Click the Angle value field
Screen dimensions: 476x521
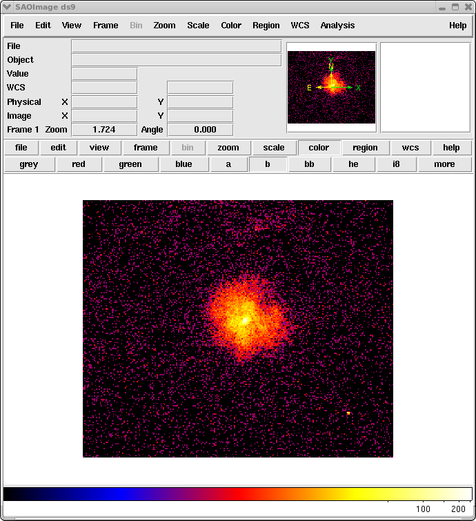point(200,130)
